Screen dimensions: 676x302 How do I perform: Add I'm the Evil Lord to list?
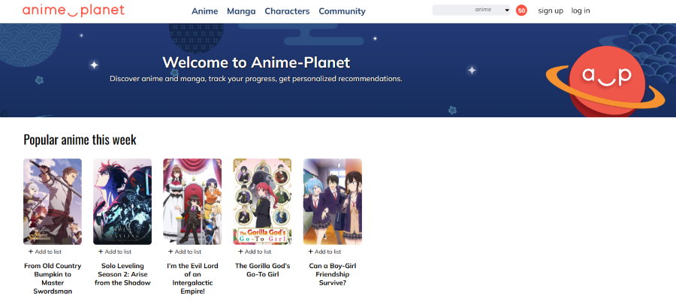(185, 252)
